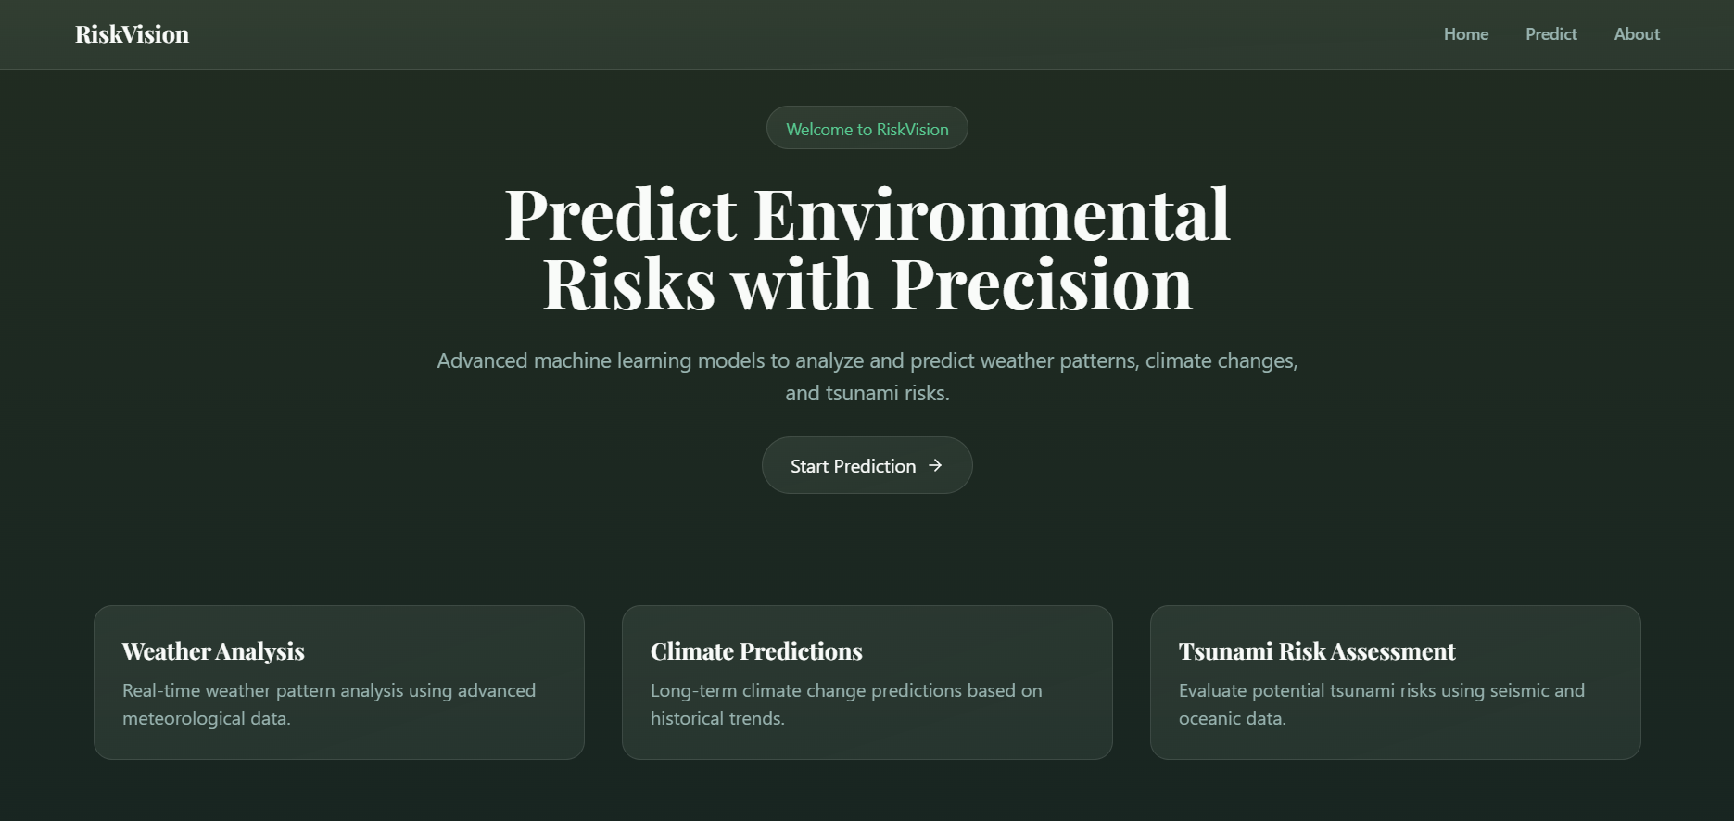The width and height of the screenshot is (1734, 821).
Task: Click the hero subtitle about machine learning models
Action: pyautogui.click(x=867, y=375)
